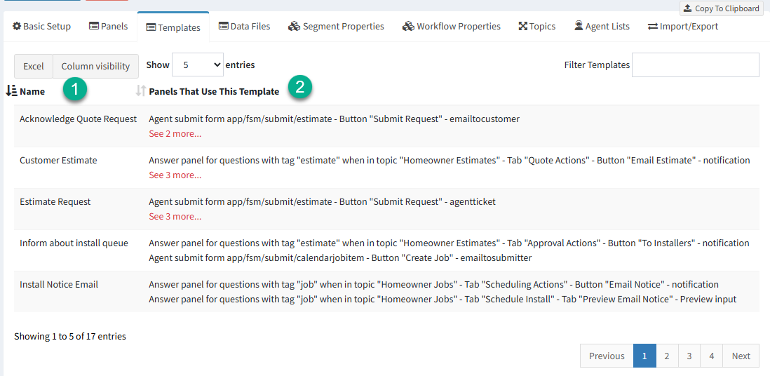This screenshot has height=376, width=770.
Task: Jump to pagination page 2
Action: (x=667, y=356)
